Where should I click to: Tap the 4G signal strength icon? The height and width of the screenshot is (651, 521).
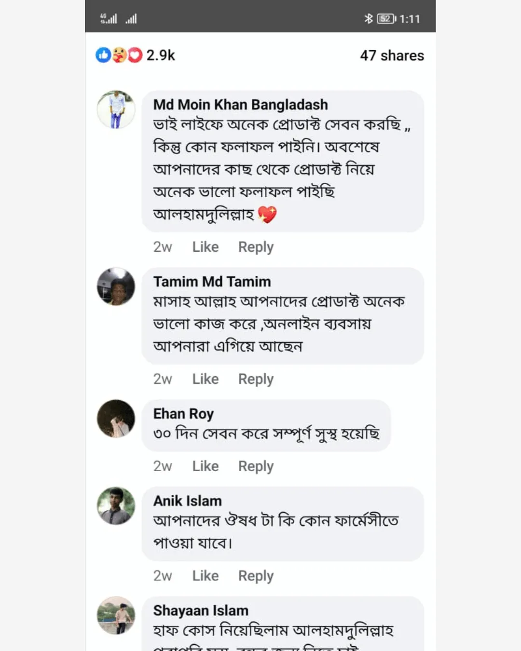(109, 19)
